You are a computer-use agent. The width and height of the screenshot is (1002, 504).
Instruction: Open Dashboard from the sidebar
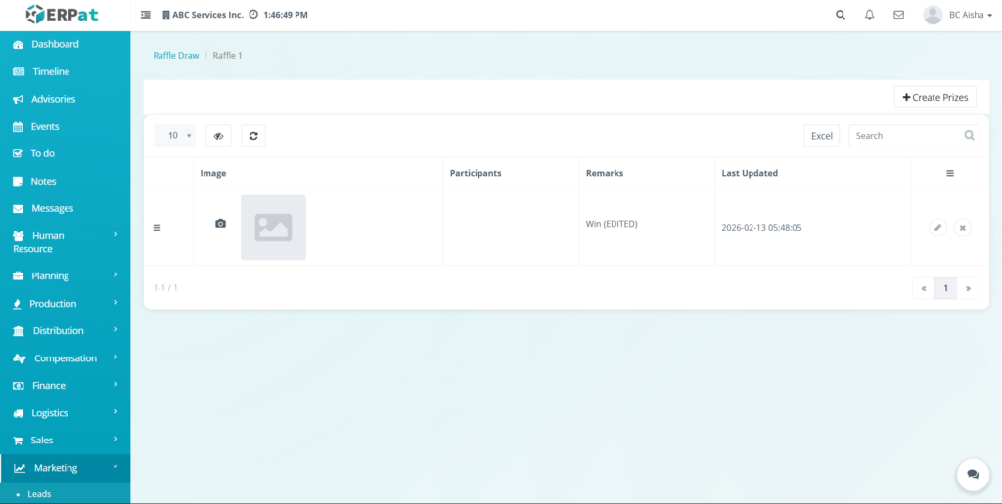(x=55, y=44)
